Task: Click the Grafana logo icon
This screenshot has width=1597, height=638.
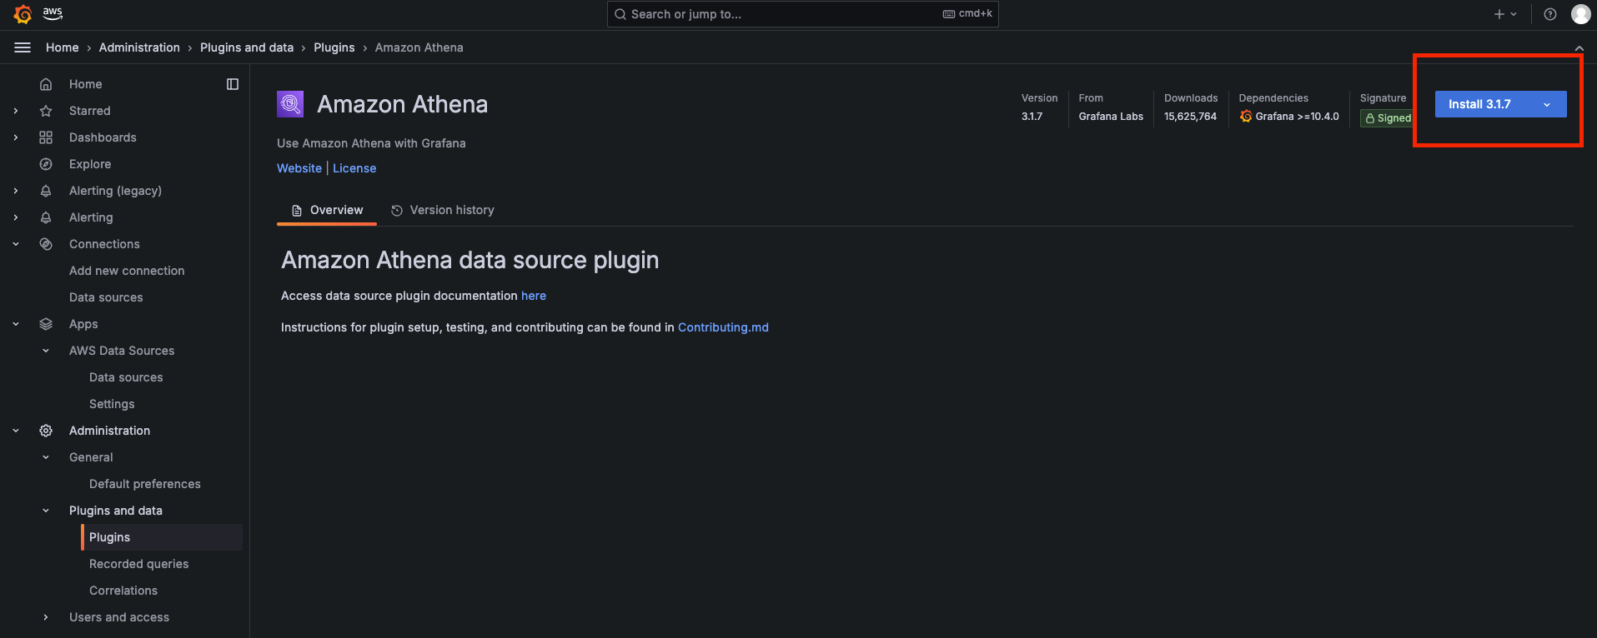Action: (23, 14)
